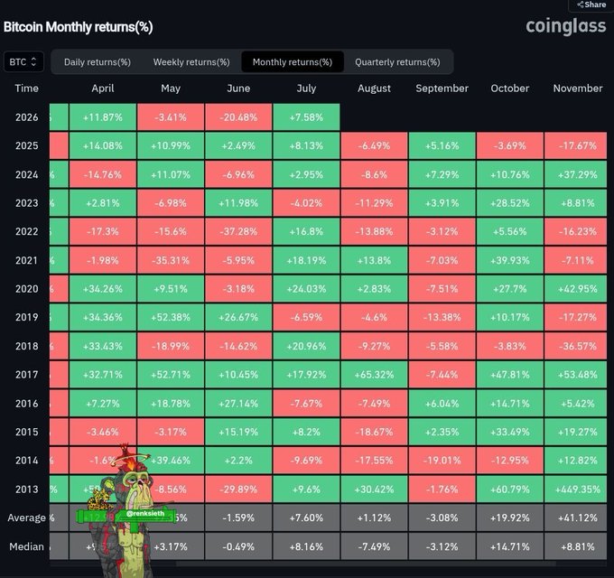Click the +42.95% November 2020 cell

pos(576,289)
